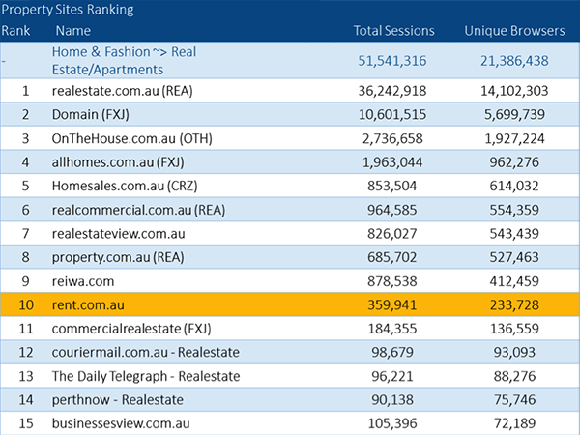Click sessions value '2,736,658'
Viewport: 580px width, 435px height.
point(392,138)
